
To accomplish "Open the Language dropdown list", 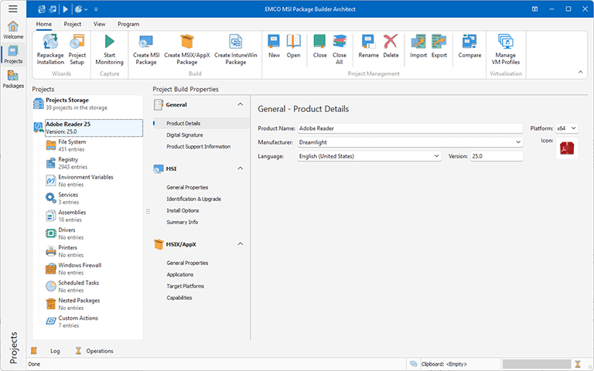I will coord(438,156).
